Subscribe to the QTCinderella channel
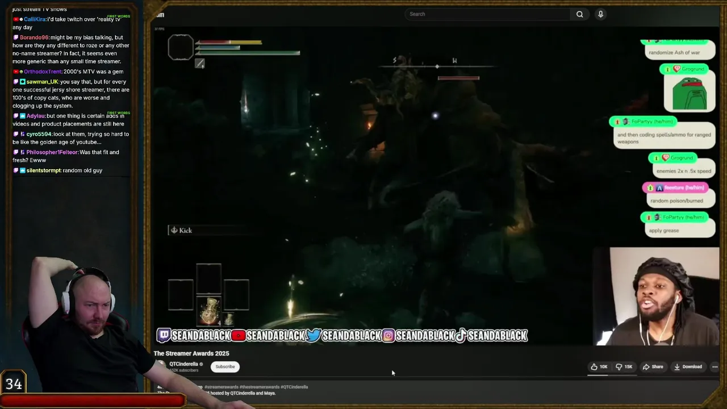Screen dimensions: 727x409 [x=225, y=367]
